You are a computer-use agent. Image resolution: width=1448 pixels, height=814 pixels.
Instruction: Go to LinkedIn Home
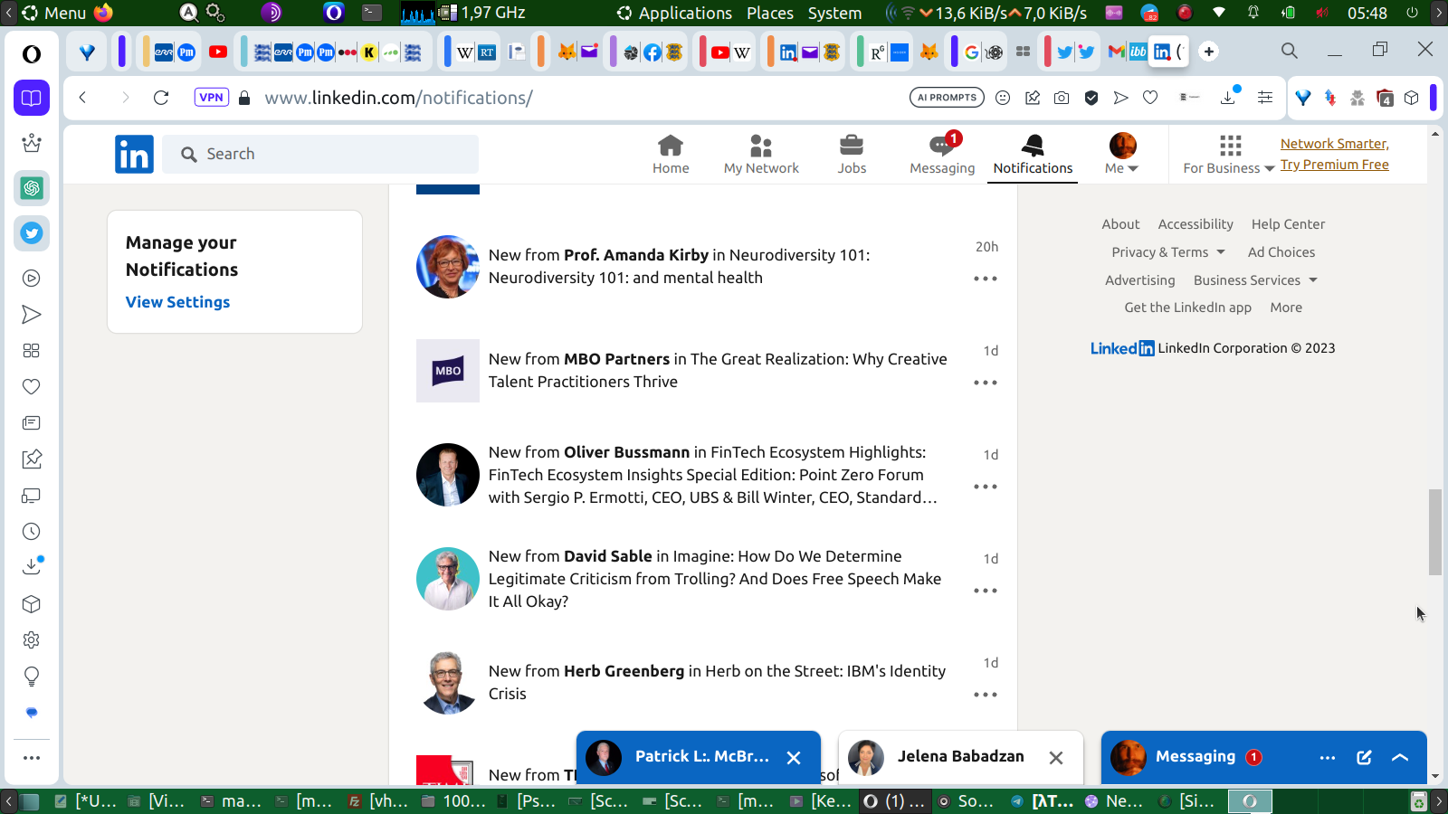pyautogui.click(x=671, y=154)
